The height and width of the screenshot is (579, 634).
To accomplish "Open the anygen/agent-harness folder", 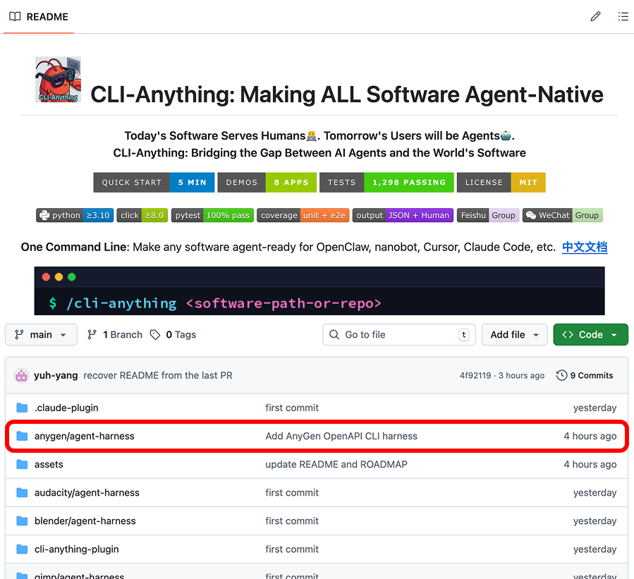I will 84,437.
